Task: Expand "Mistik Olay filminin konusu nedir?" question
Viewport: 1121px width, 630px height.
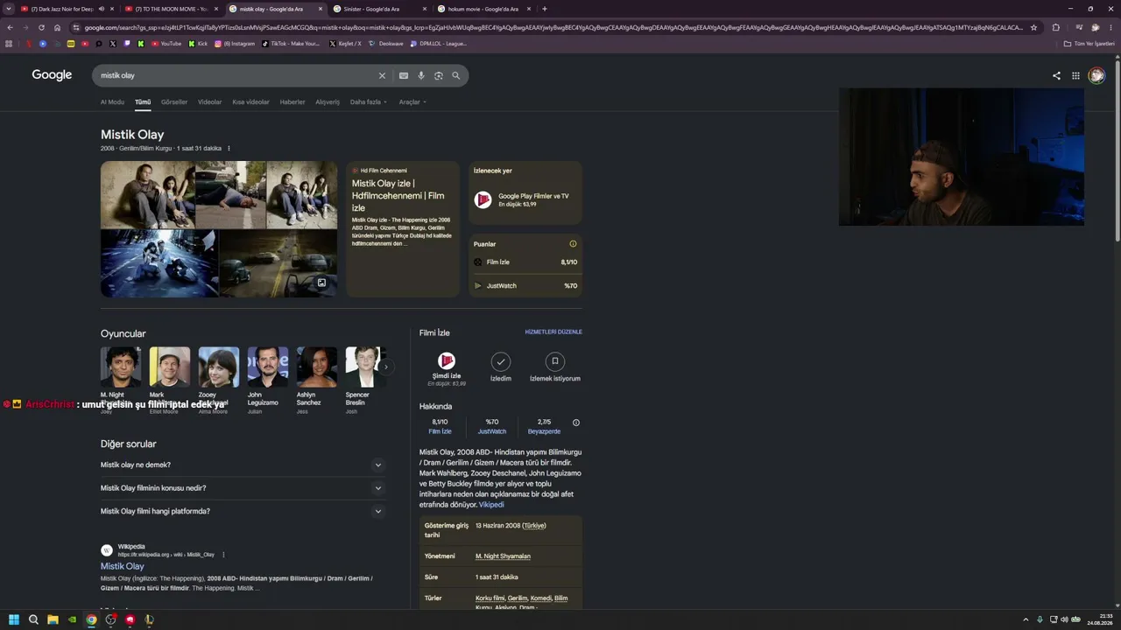Action: pyautogui.click(x=243, y=488)
